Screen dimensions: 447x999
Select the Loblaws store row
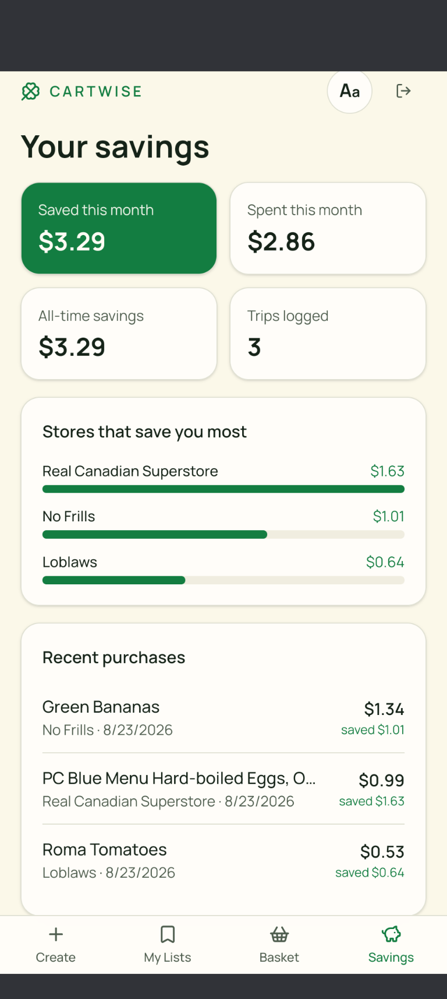click(x=223, y=570)
